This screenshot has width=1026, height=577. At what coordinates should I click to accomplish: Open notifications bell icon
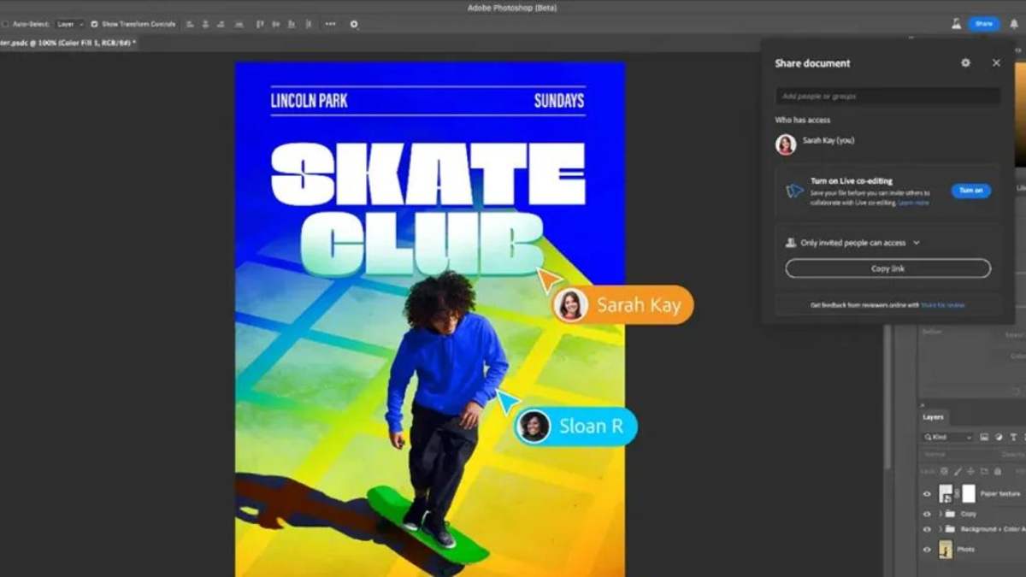click(x=1014, y=24)
